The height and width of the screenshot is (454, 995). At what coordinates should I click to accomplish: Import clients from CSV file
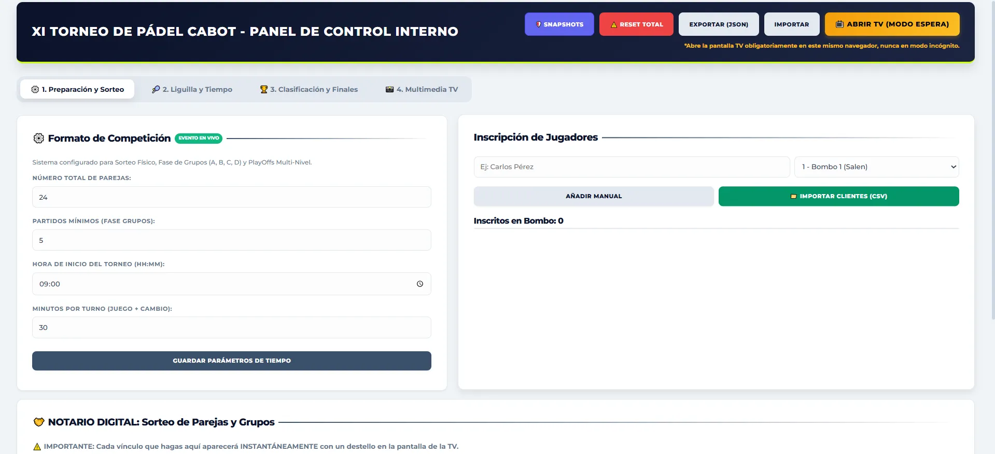pyautogui.click(x=839, y=196)
